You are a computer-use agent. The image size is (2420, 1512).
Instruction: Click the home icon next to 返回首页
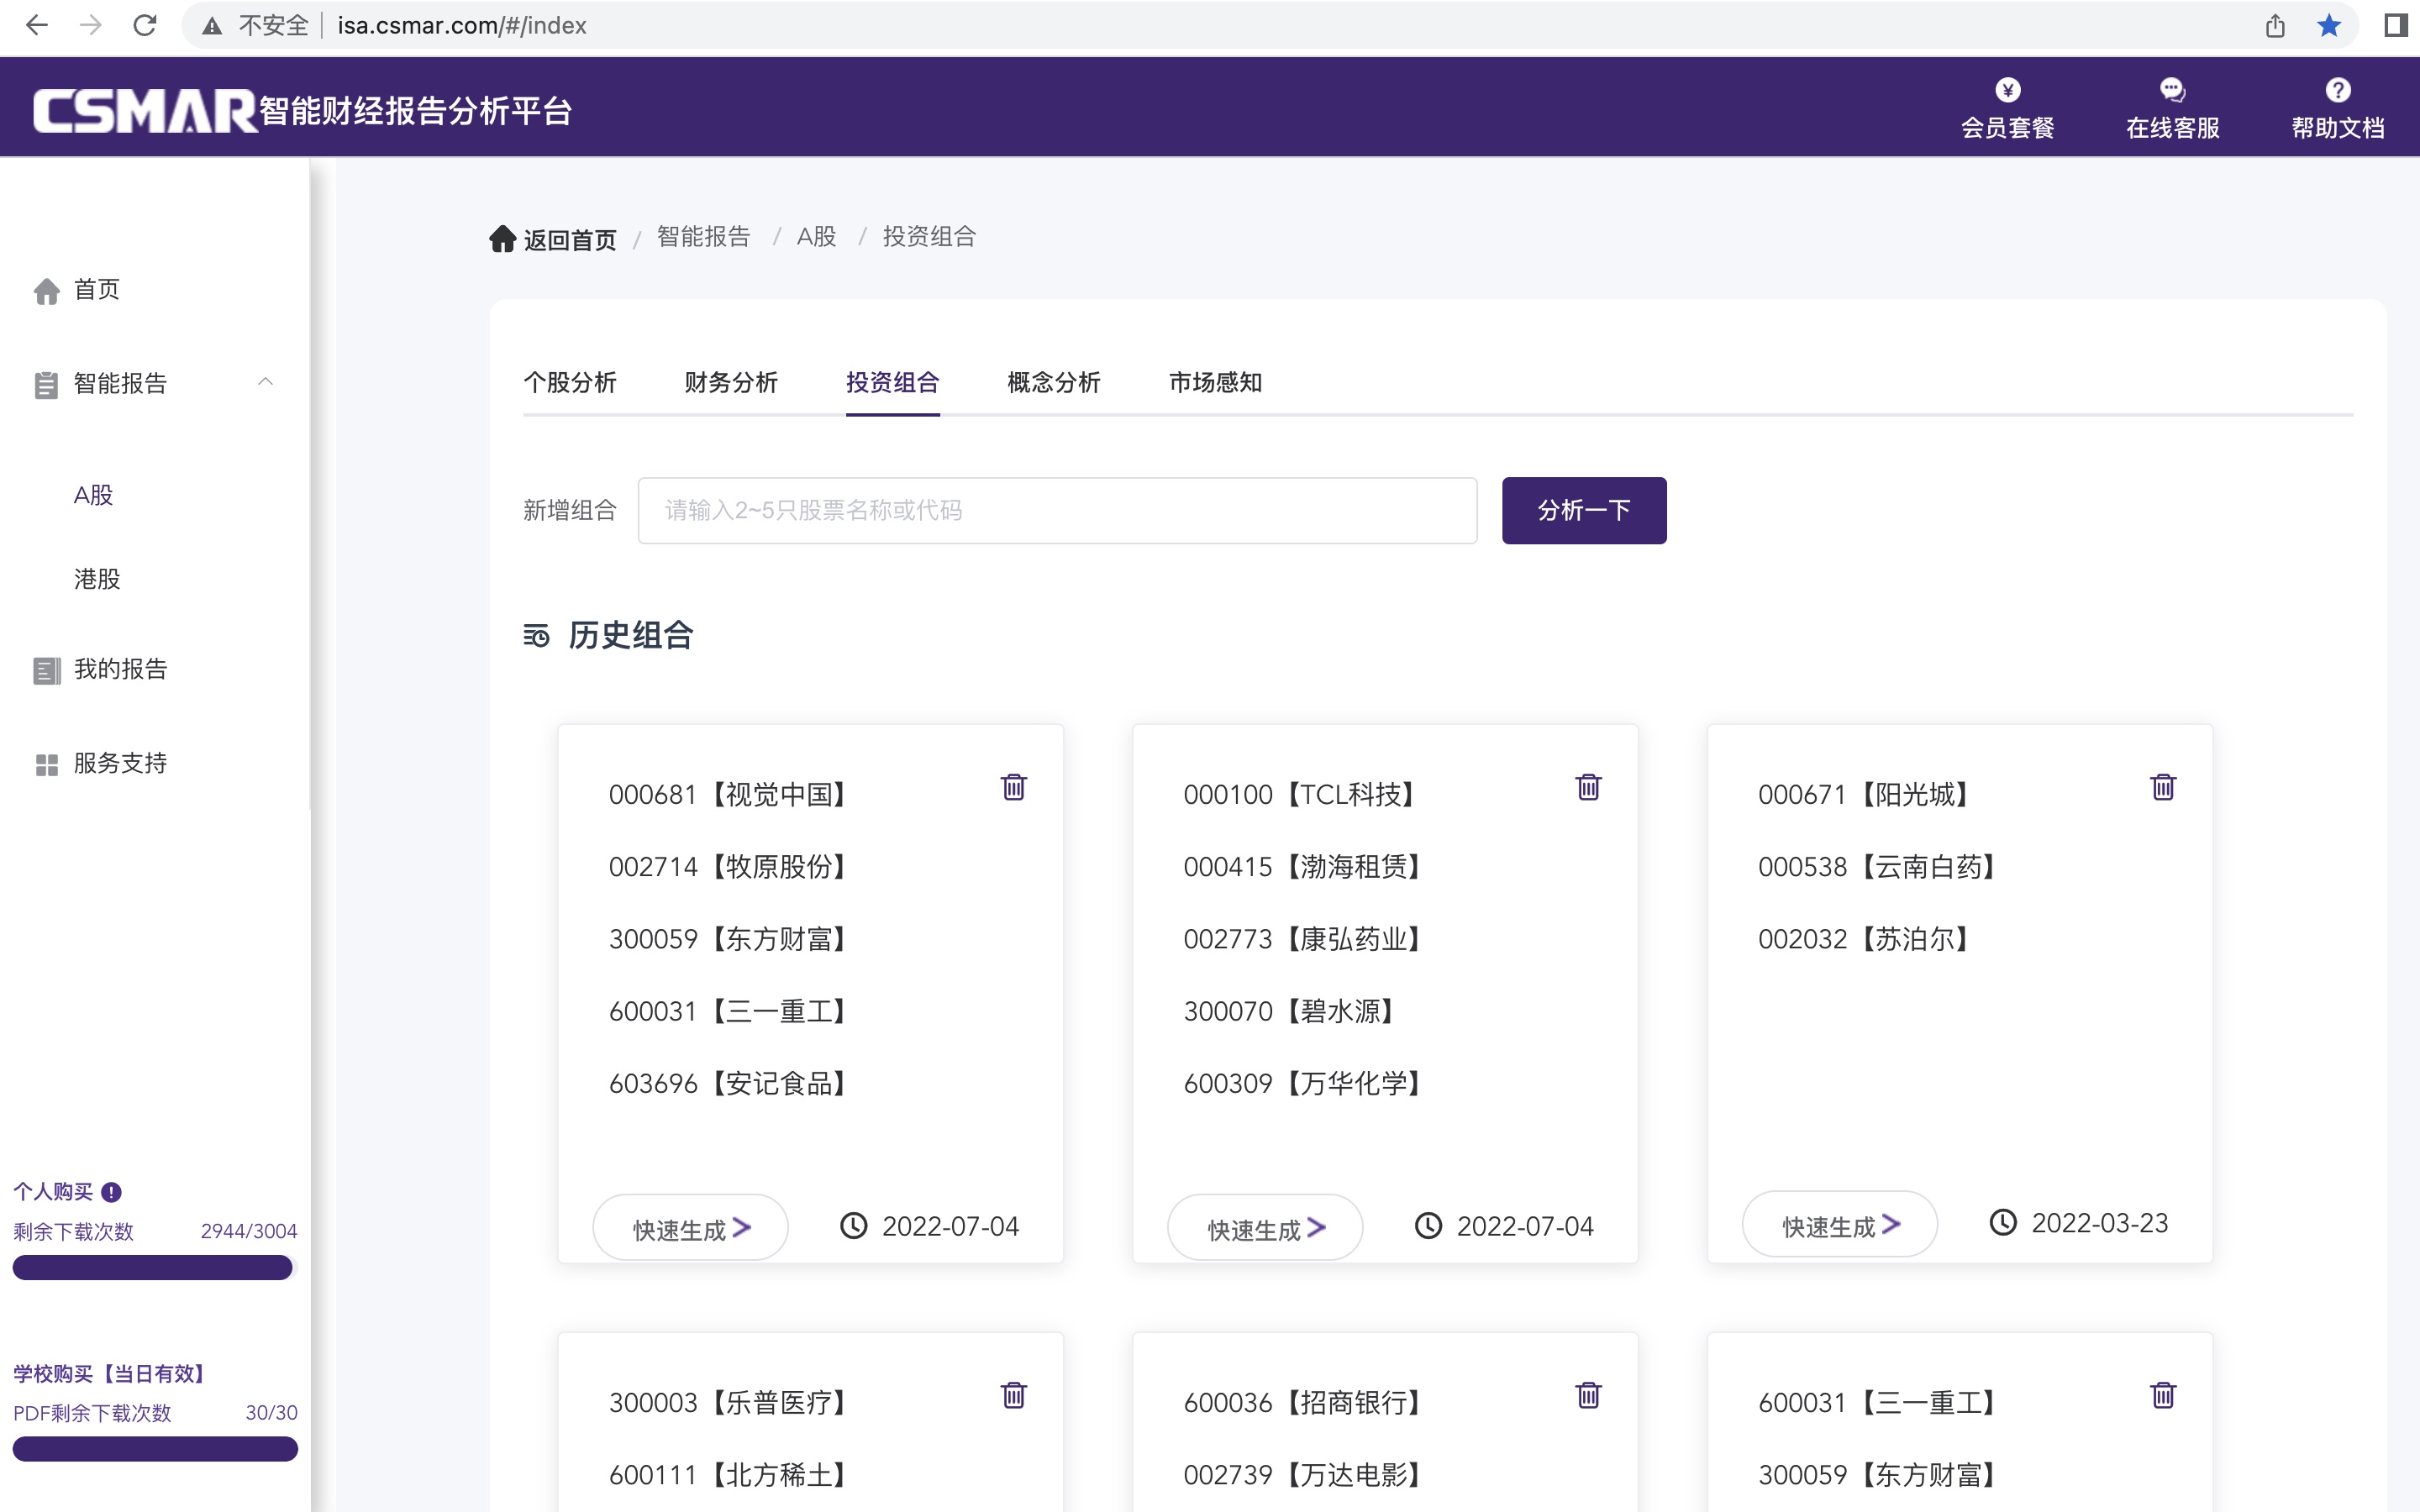click(x=503, y=238)
